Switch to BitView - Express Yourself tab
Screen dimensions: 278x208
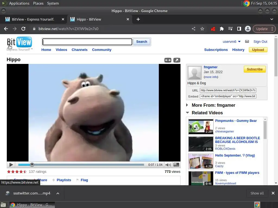[x=33, y=19]
